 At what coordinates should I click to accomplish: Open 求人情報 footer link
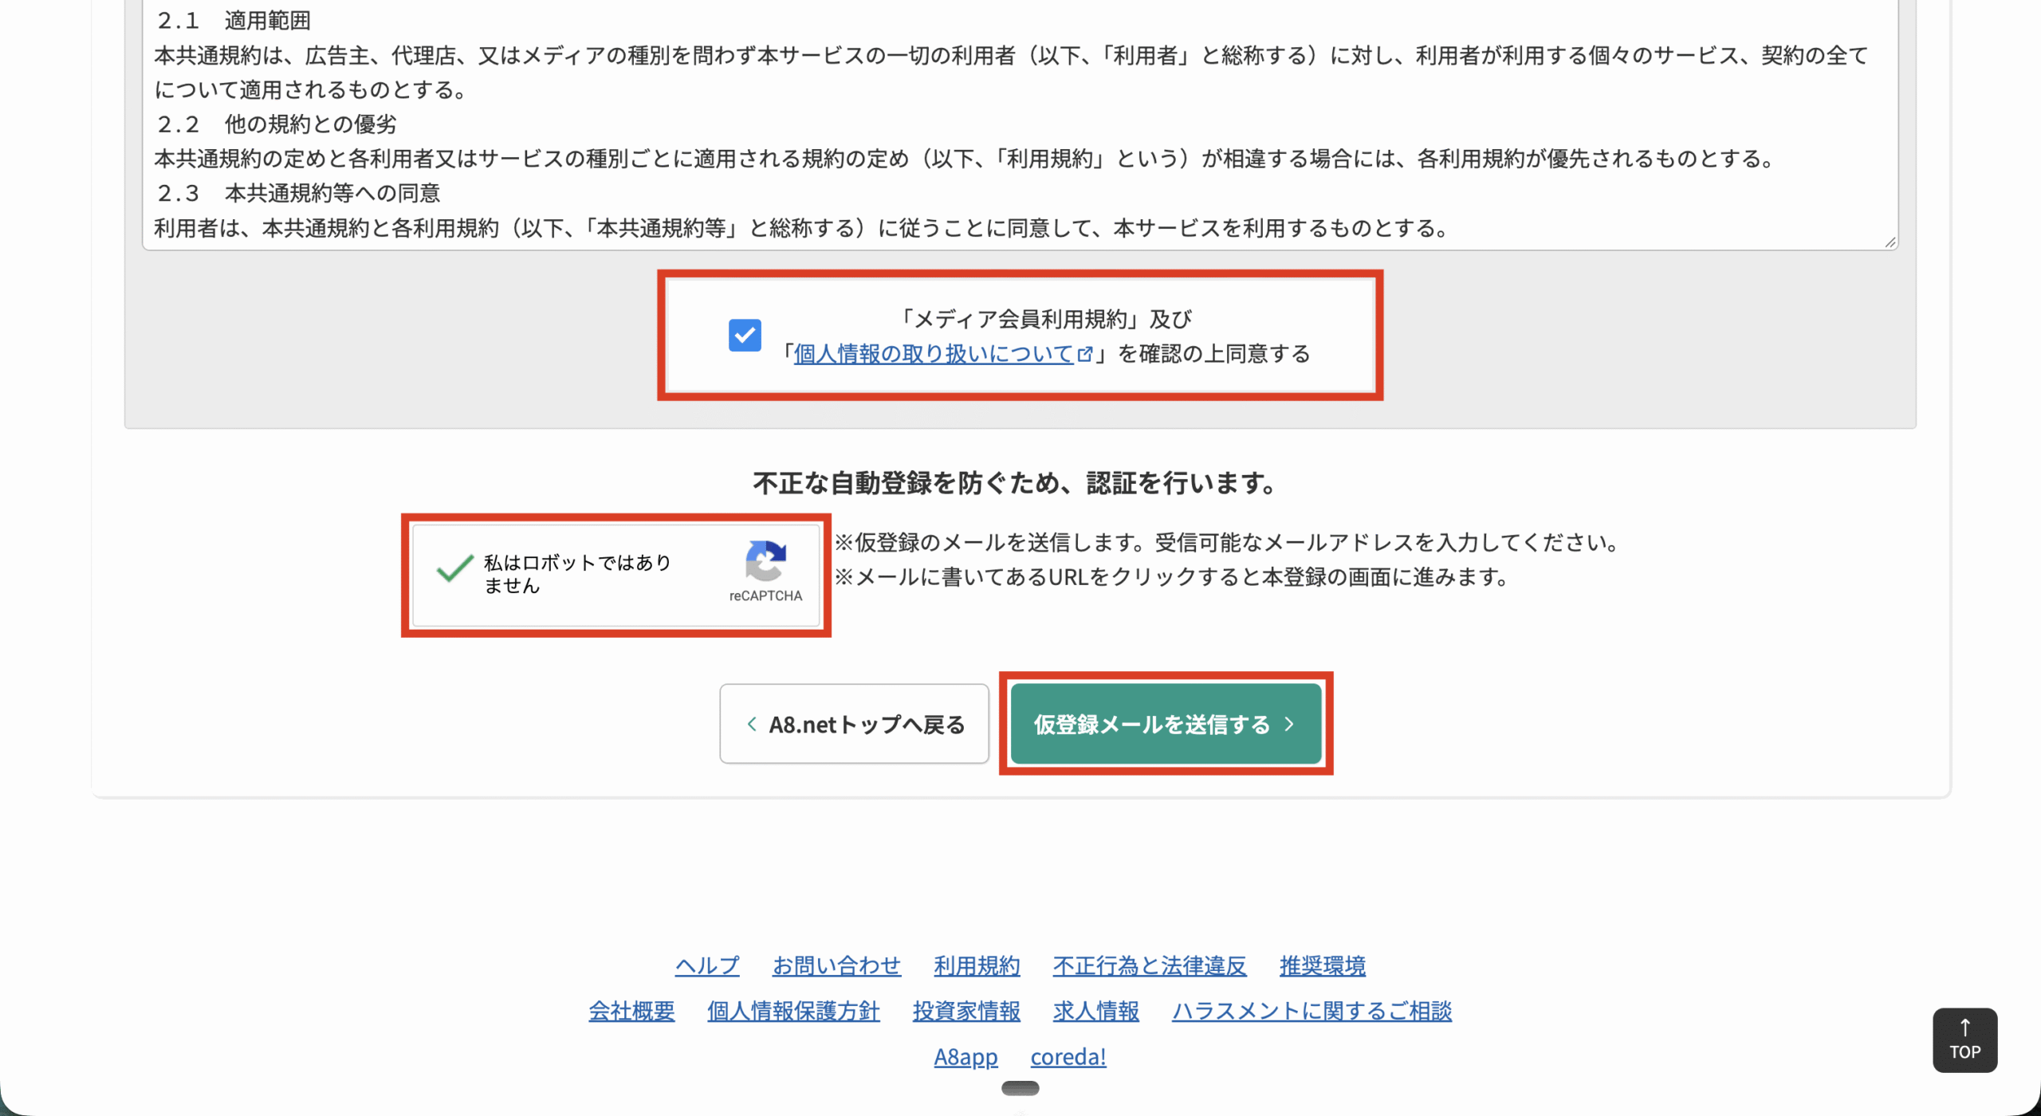pyautogui.click(x=1095, y=1012)
